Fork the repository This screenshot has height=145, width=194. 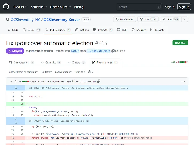tap(148, 19)
